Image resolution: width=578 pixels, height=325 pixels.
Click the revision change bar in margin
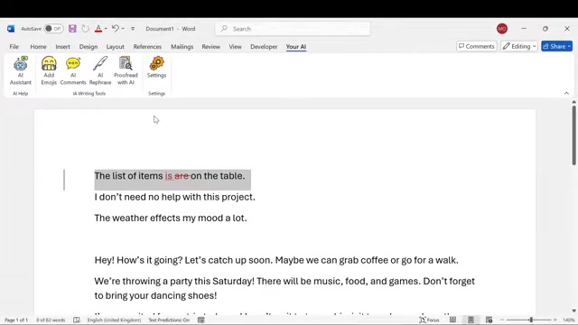pyautogui.click(x=64, y=180)
